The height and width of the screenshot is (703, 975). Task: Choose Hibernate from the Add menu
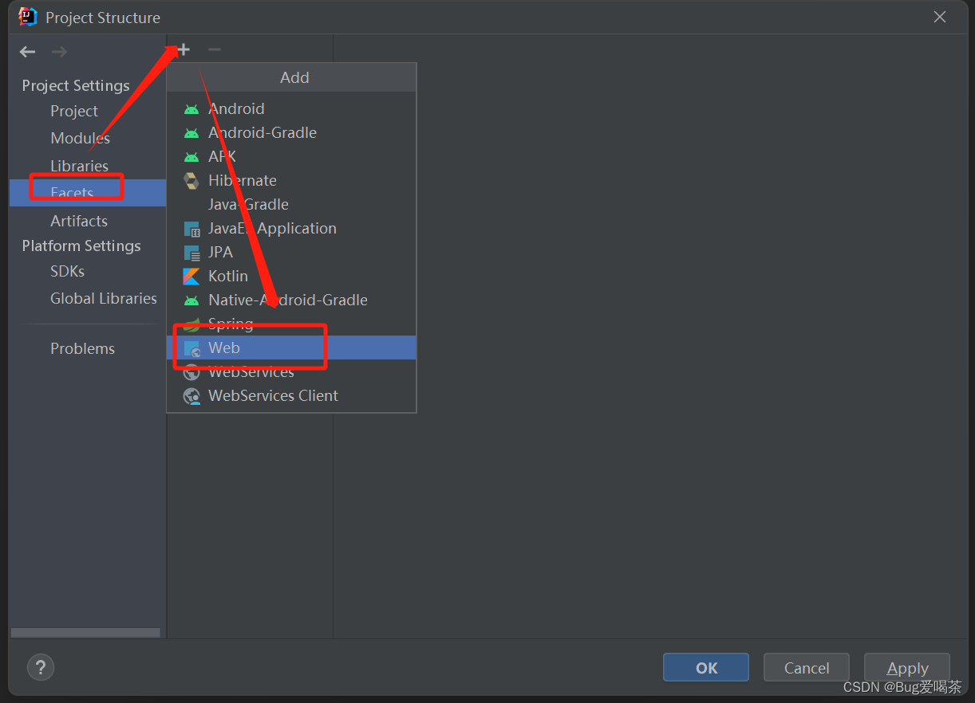[291, 180]
